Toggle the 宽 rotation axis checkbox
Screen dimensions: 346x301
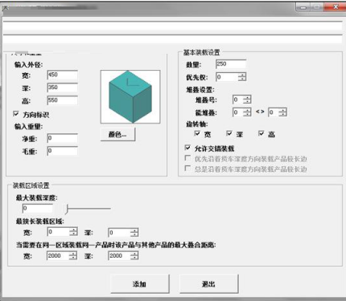(x=197, y=133)
